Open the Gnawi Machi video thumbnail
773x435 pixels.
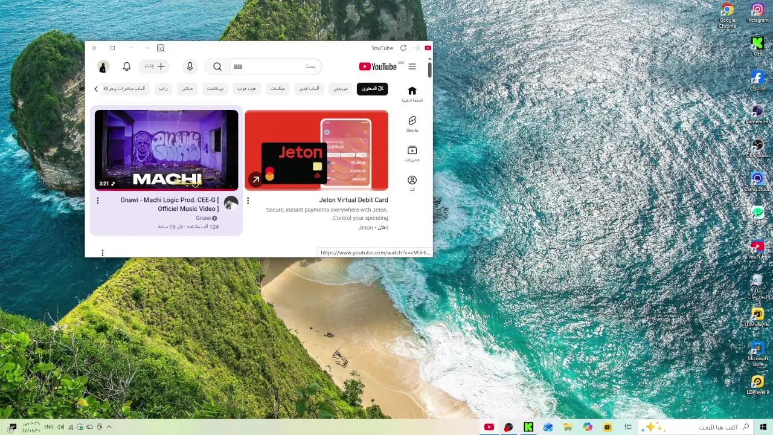point(167,150)
